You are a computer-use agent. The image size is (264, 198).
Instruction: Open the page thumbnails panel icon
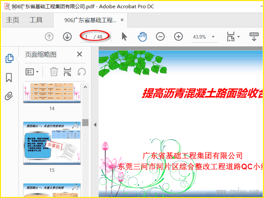point(10,58)
